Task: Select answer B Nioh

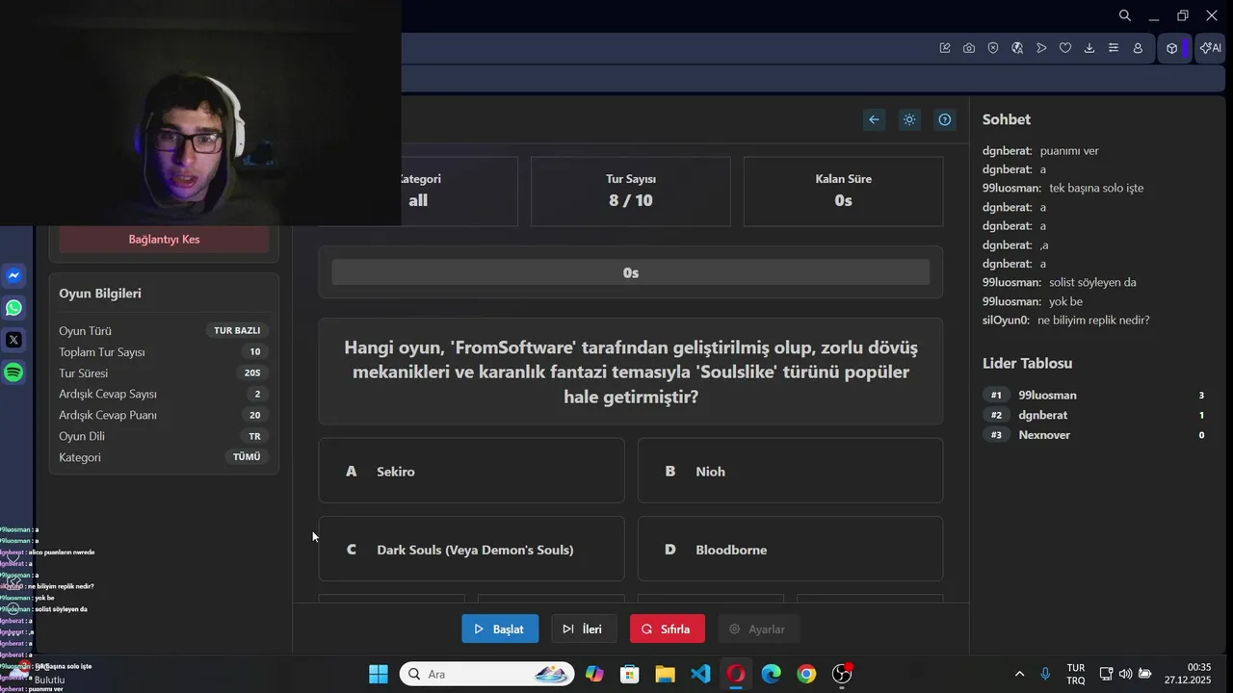Action: pos(790,471)
